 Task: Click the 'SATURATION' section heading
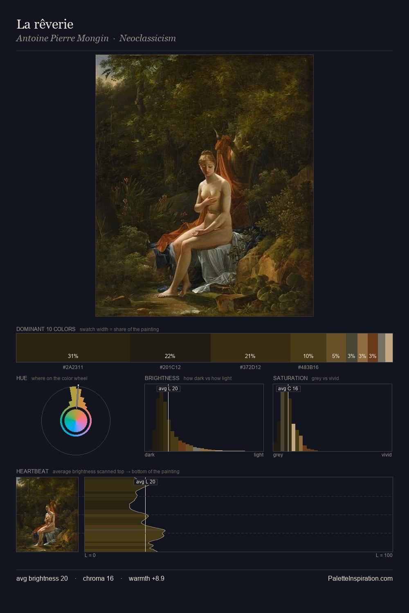click(x=290, y=378)
